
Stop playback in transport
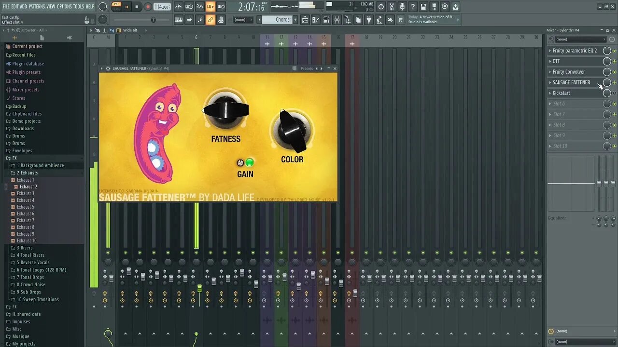[x=137, y=7]
